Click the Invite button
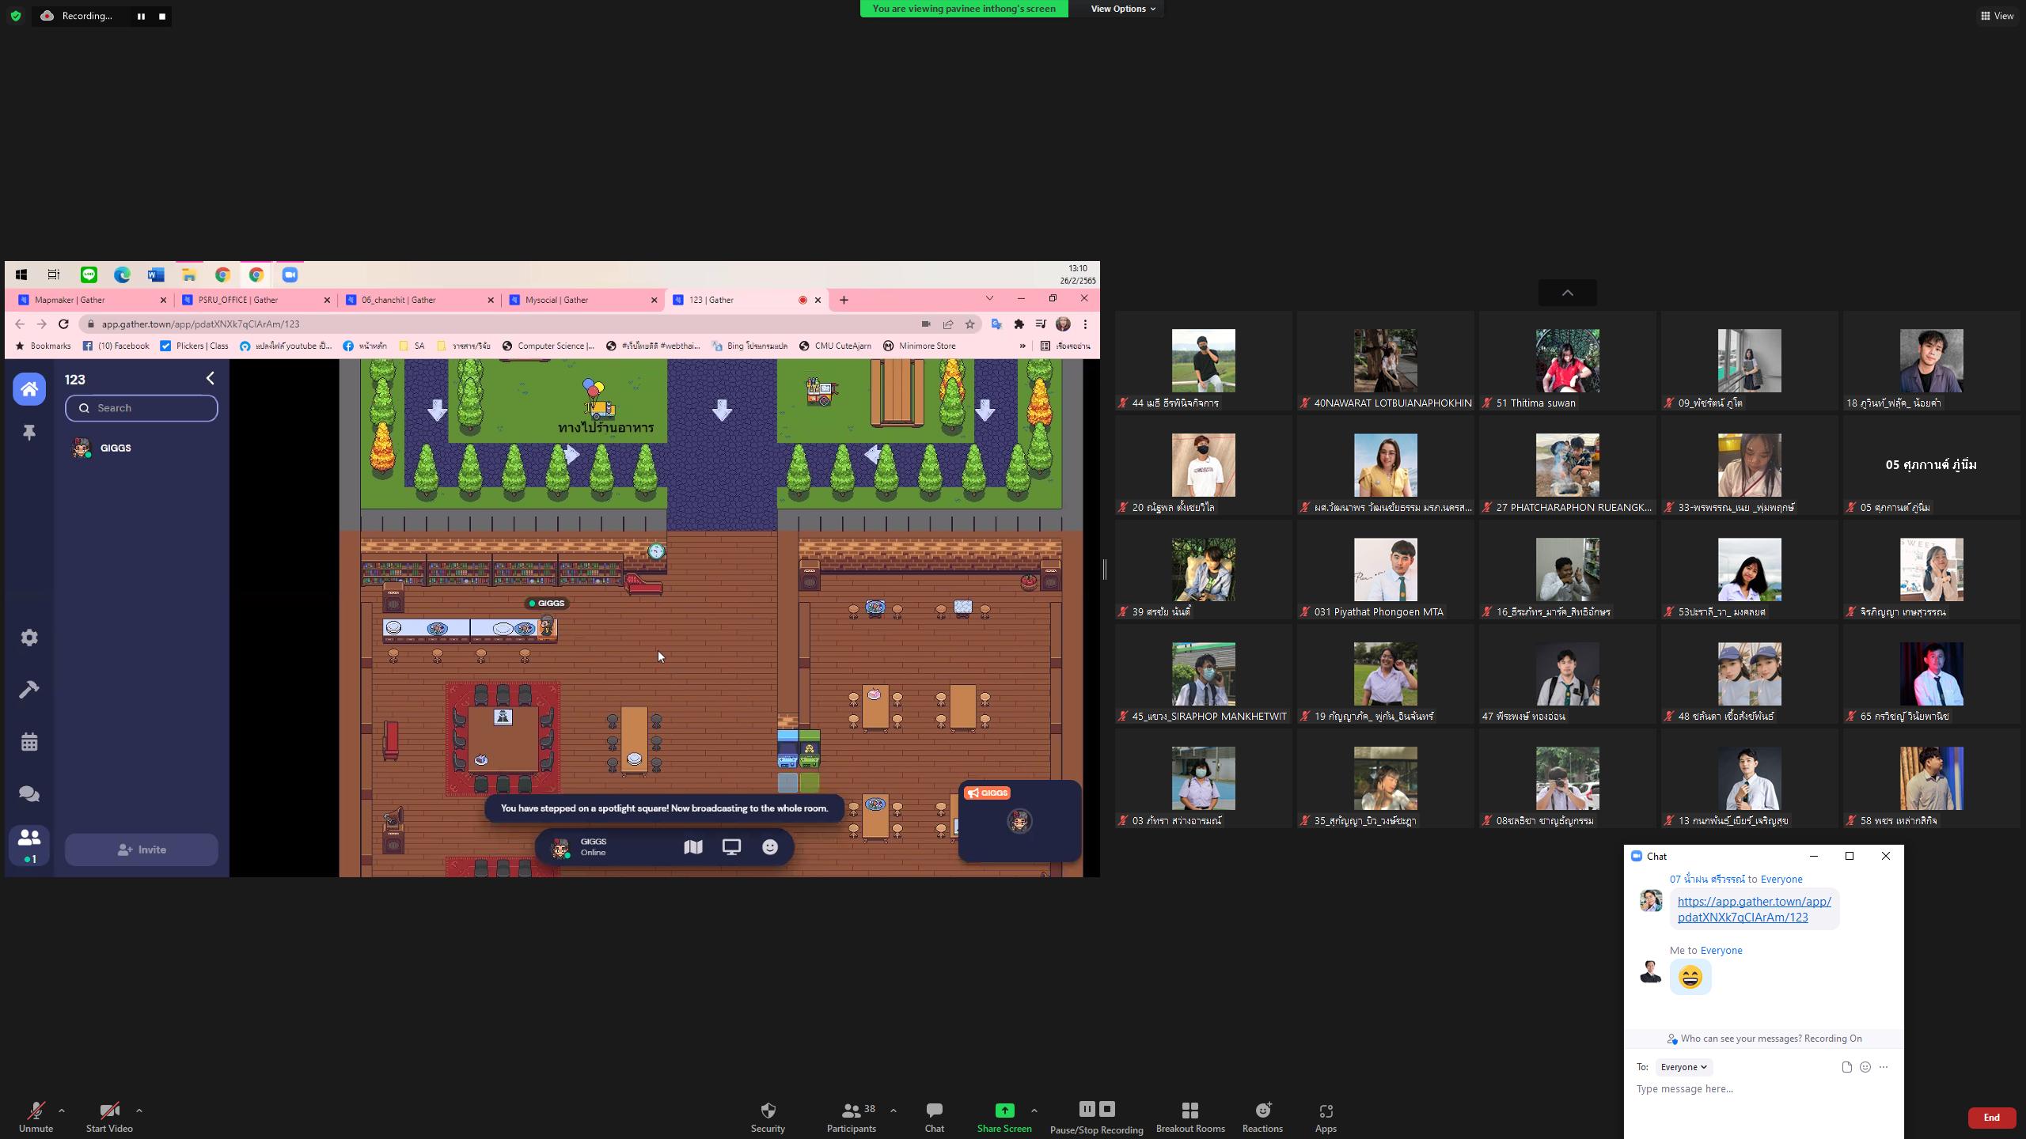Viewport: 2026px width, 1139px height. click(x=141, y=850)
